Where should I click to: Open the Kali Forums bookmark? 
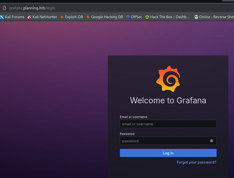[x=13, y=17]
